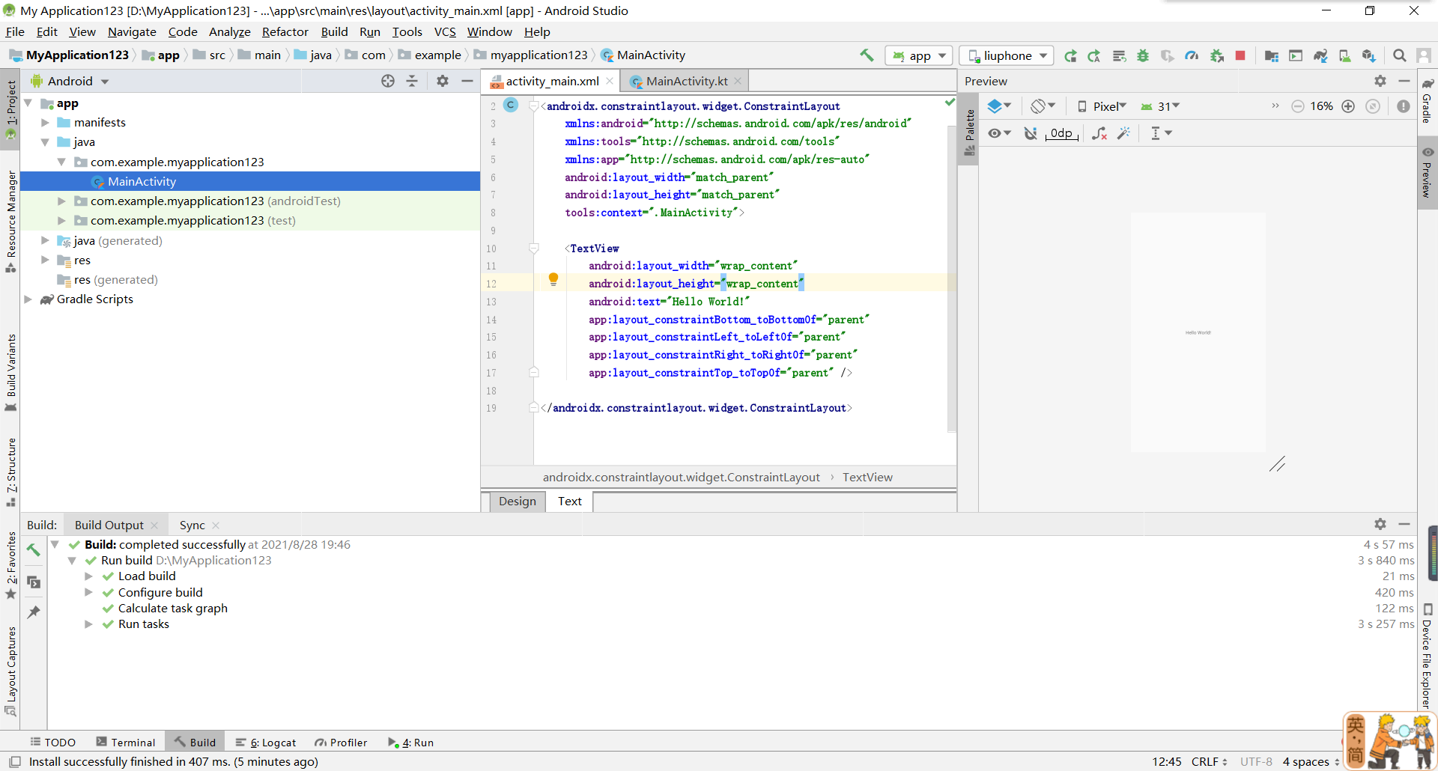
Task: Expand the Gradle Scripts tree node
Action: 28,299
